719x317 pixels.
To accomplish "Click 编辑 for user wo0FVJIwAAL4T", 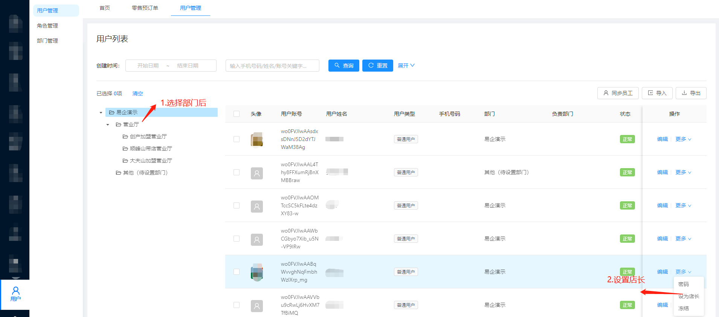I will [x=663, y=172].
